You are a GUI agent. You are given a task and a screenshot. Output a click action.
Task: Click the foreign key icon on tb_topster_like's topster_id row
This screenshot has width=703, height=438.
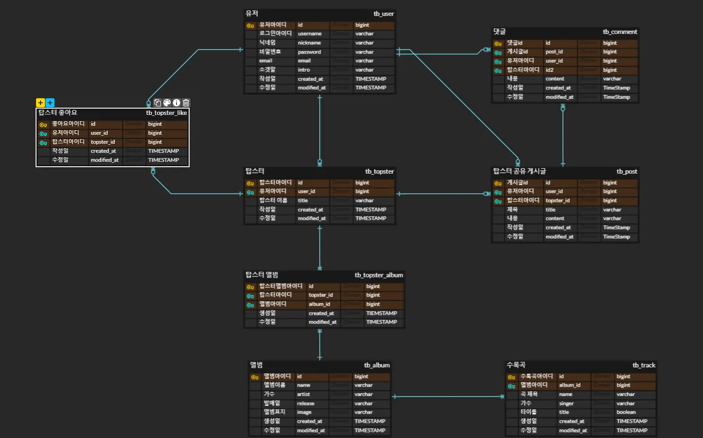43,143
